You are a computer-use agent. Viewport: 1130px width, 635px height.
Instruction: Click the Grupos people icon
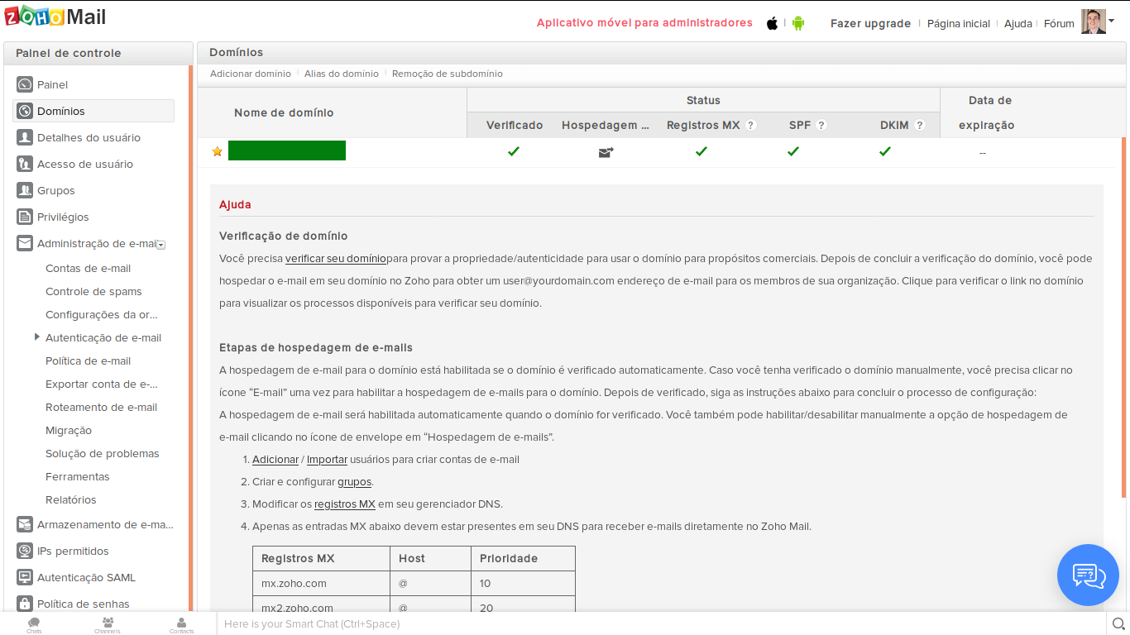25,190
